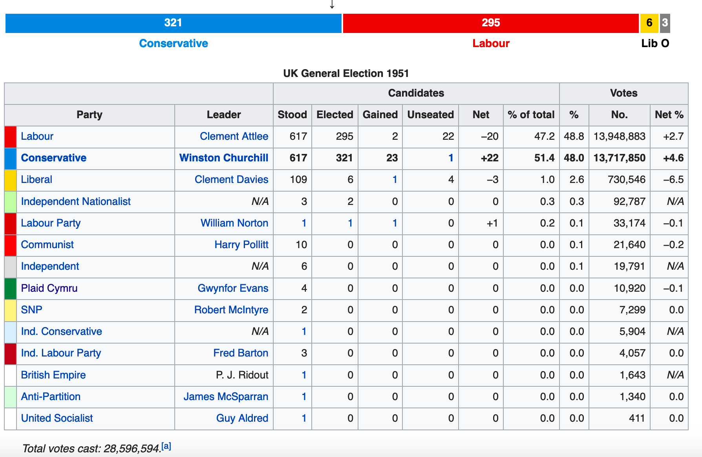
Task: Click the Gained column header
Action: tap(380, 115)
